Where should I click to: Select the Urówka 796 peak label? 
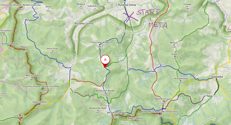(187, 6)
